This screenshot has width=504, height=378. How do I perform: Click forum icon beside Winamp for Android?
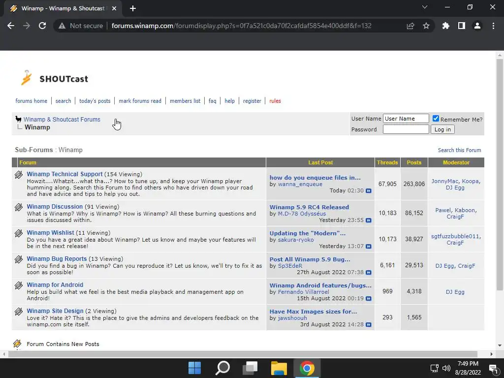pyautogui.click(x=19, y=285)
